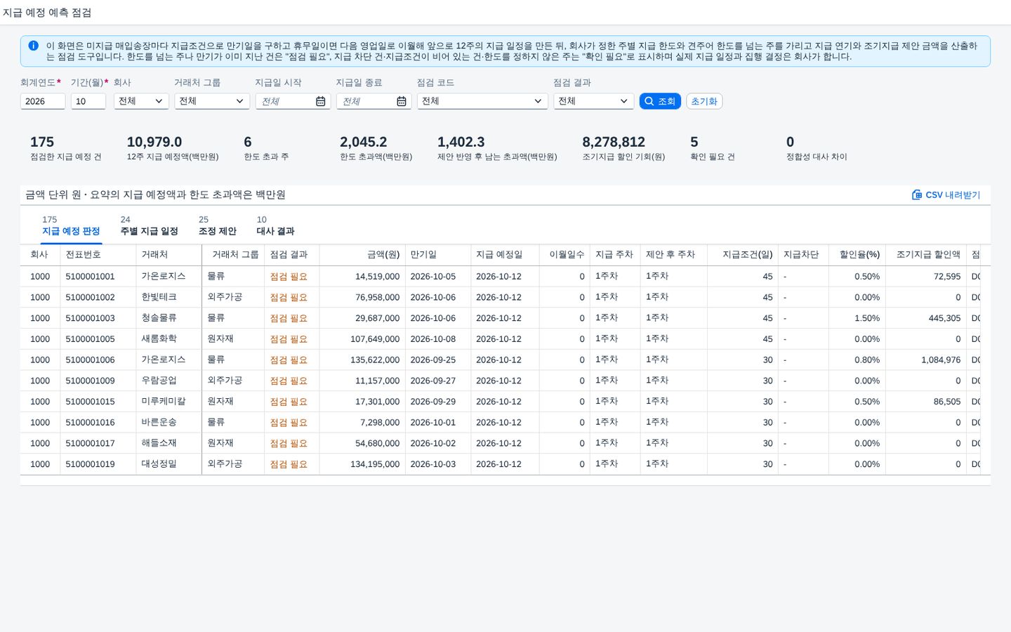Click vendor 미루케미칼 in the table
This screenshot has width=1011, height=632.
[x=164, y=402]
